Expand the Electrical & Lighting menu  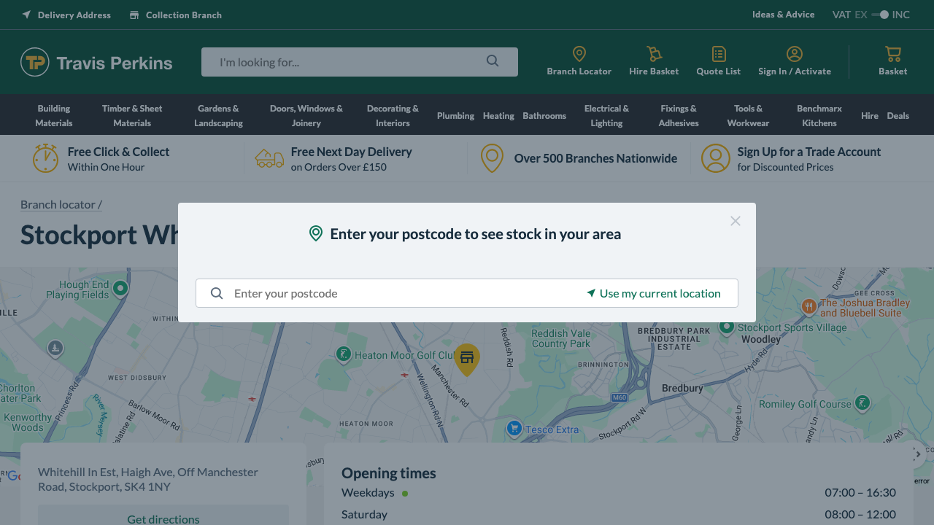click(x=606, y=115)
